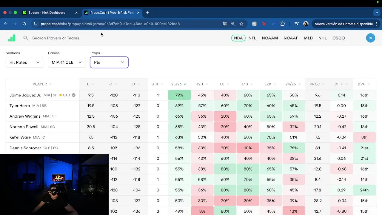Open the Hit Rates sections dropdown
This screenshot has height=215, width=382.
pyautogui.click(x=24, y=62)
